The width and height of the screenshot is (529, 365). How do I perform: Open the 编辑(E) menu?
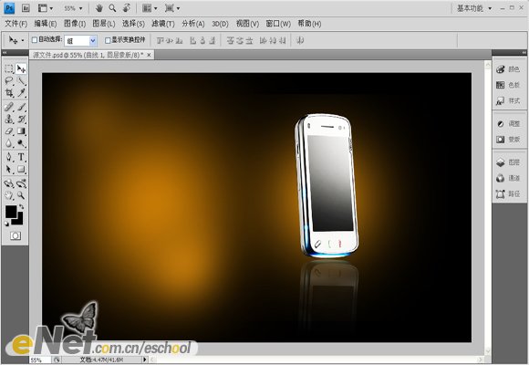[46, 24]
